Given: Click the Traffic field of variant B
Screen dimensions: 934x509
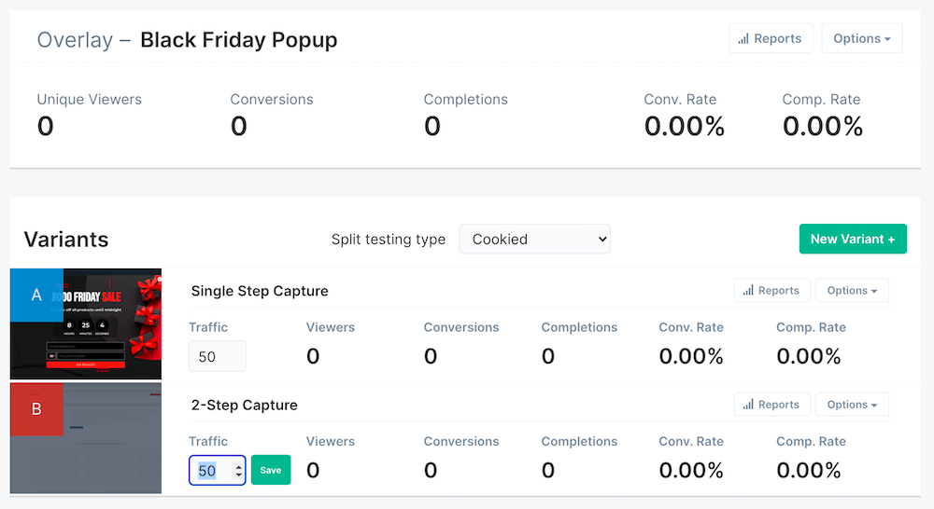Looking at the screenshot, I should click(209, 471).
